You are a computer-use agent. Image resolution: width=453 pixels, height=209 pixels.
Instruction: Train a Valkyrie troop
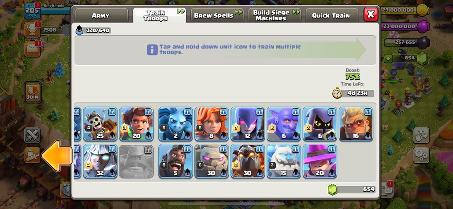(212, 124)
